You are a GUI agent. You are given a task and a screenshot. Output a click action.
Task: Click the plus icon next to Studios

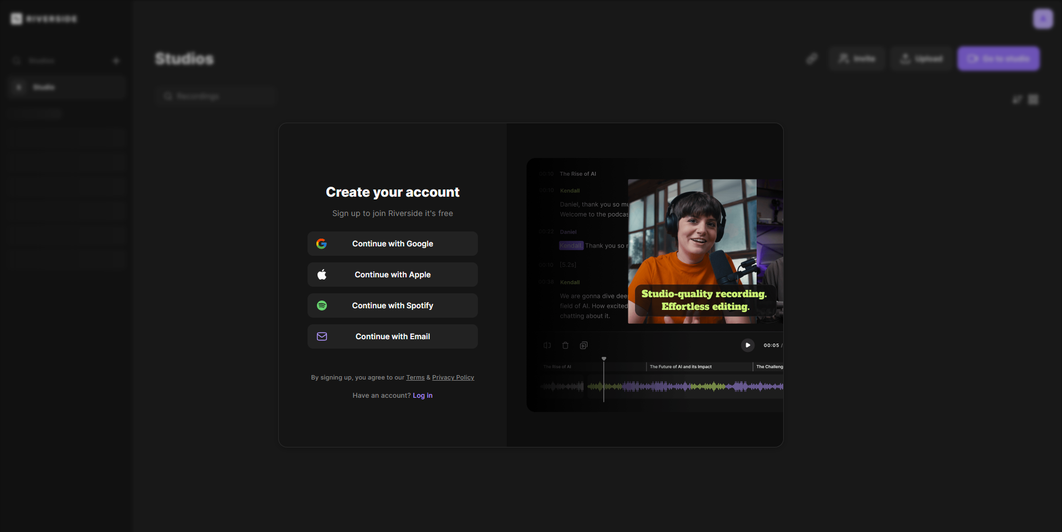coord(116,61)
